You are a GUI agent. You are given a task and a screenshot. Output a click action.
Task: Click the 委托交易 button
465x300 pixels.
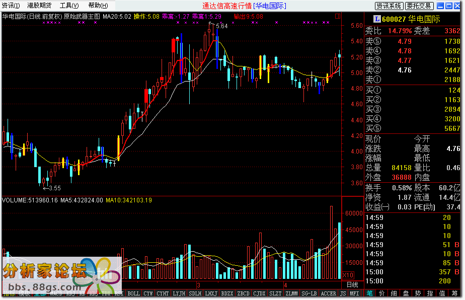pos(419,6)
